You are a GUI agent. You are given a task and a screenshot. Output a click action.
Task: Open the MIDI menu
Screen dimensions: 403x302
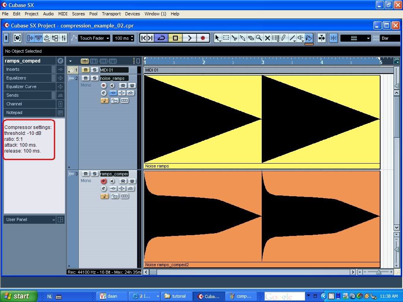[63, 14]
